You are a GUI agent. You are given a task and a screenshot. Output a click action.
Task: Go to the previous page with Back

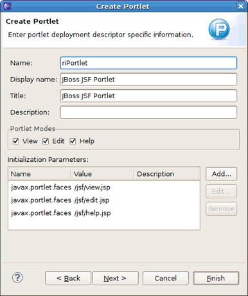(x=68, y=278)
